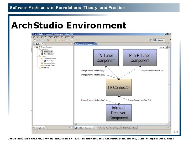Click the Run external tools icon

[x=48, y=40]
